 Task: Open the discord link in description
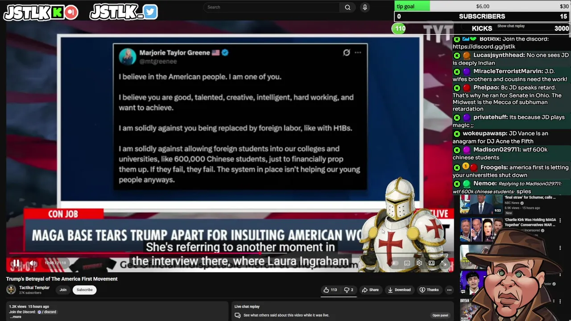pos(47,312)
